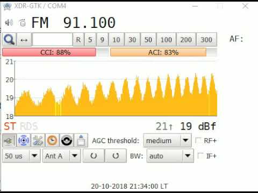Open the 50 us de-emphasis dropdown
Image resolution: width=258 pixels, height=193 pixels.
point(21,156)
